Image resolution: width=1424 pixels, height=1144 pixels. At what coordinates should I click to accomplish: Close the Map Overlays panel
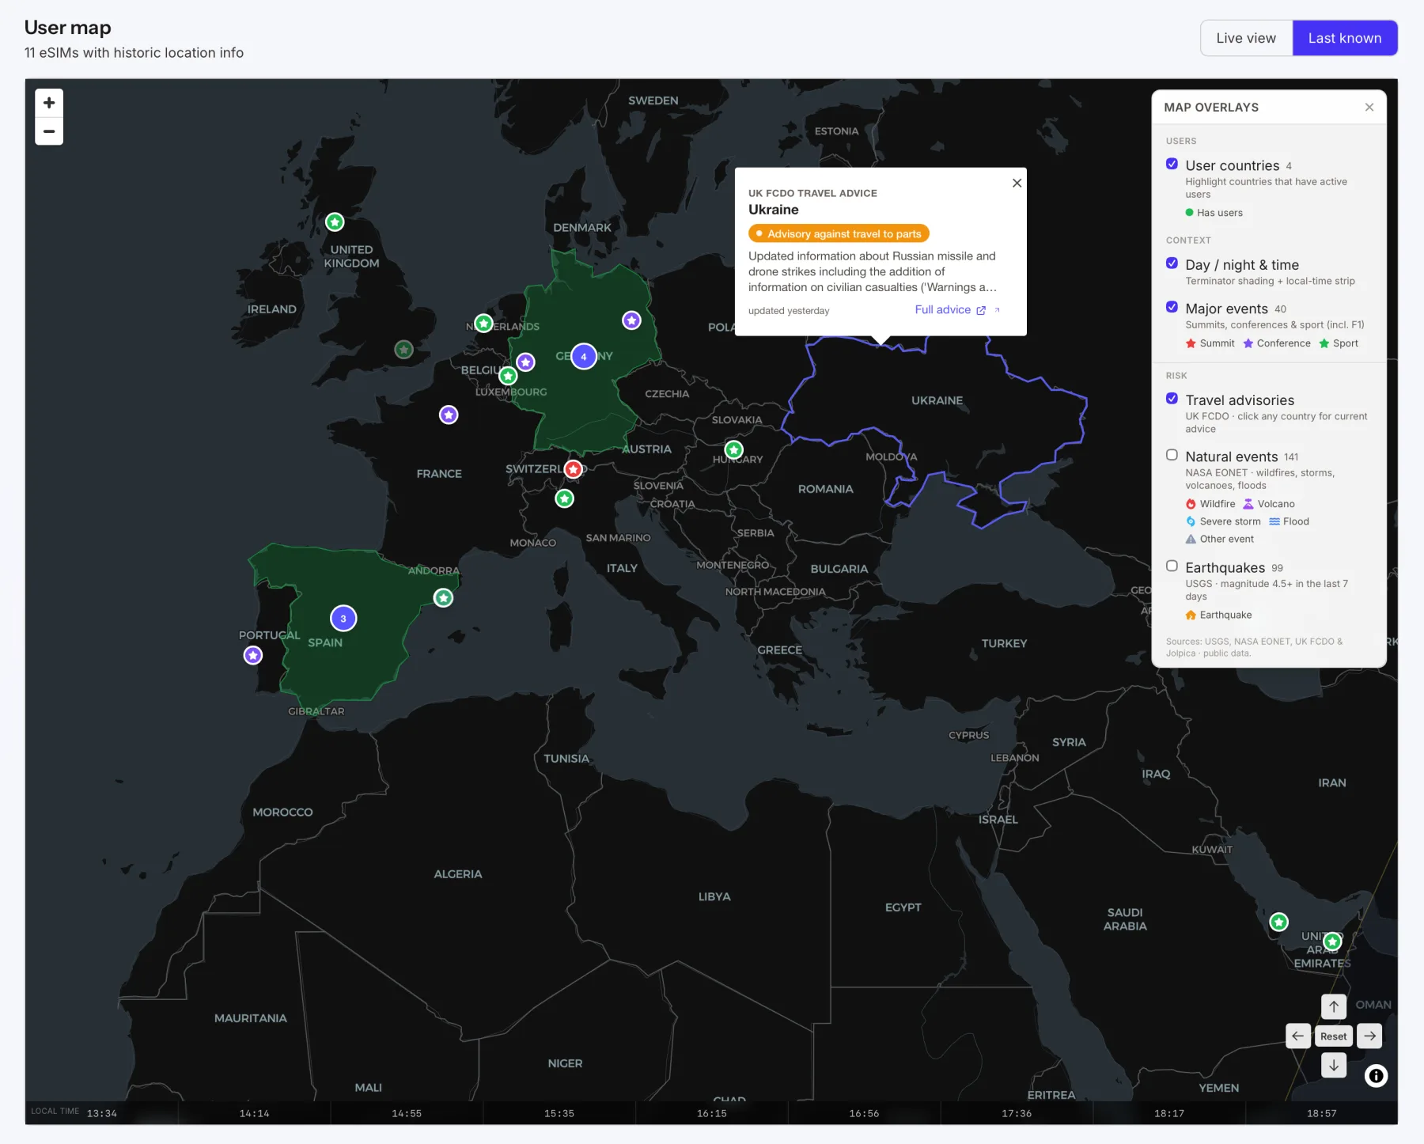1369,108
